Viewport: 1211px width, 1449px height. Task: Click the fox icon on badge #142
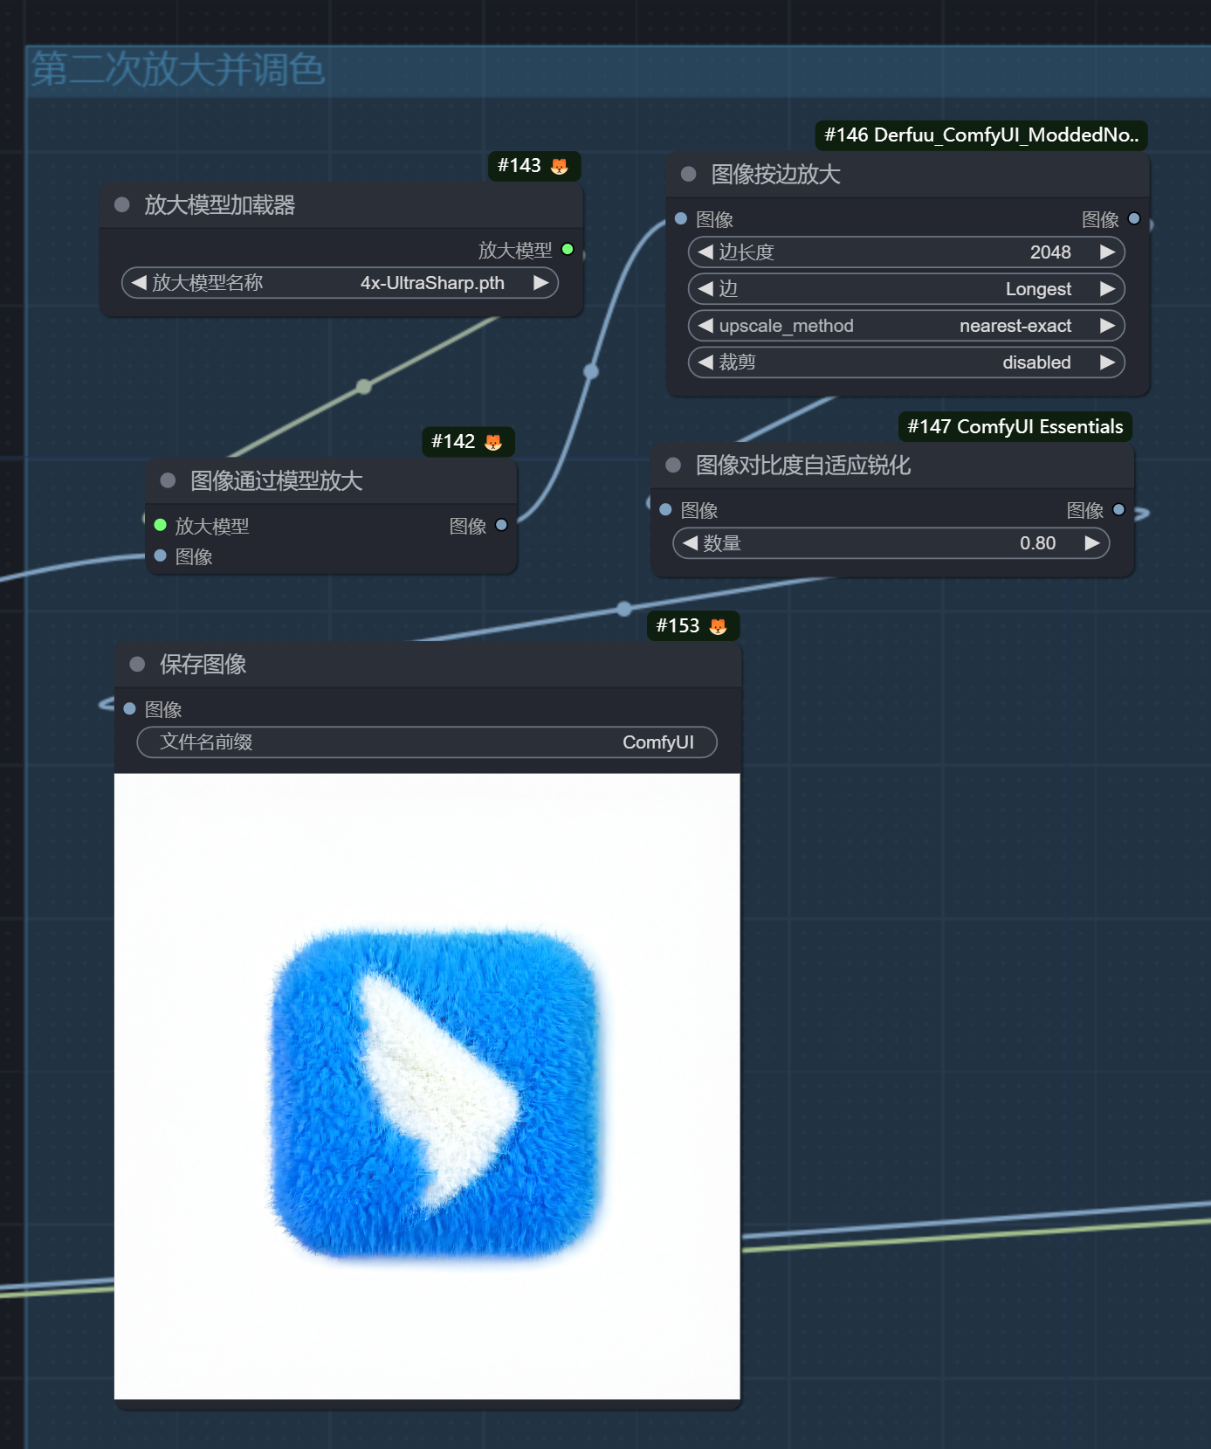[493, 442]
